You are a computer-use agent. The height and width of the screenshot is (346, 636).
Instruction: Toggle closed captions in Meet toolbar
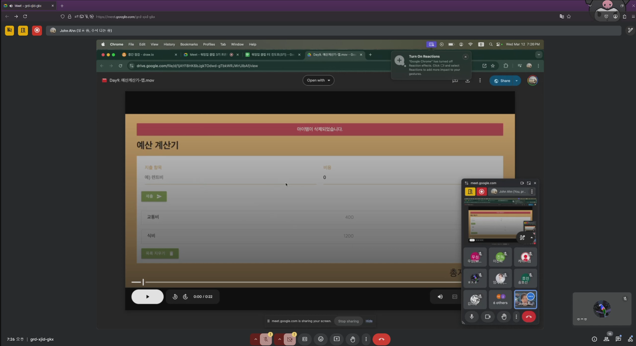pos(305,339)
